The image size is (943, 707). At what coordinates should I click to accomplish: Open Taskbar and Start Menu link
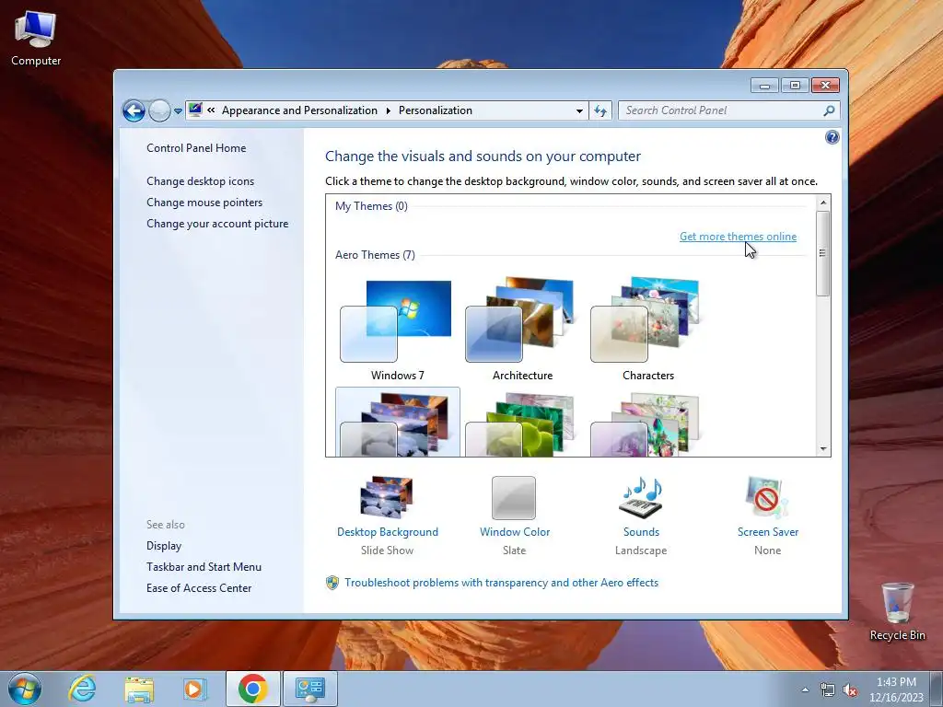(204, 567)
